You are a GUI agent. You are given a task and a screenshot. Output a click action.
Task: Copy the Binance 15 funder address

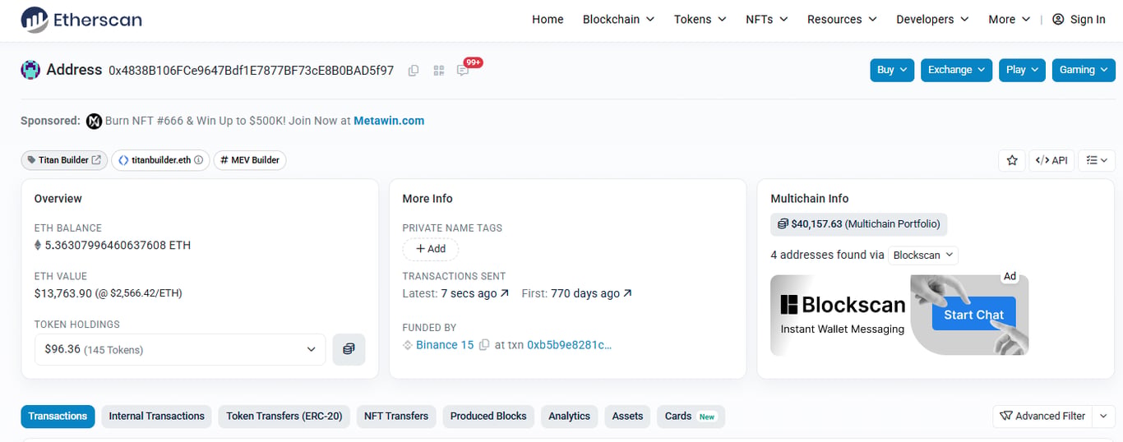tap(484, 345)
